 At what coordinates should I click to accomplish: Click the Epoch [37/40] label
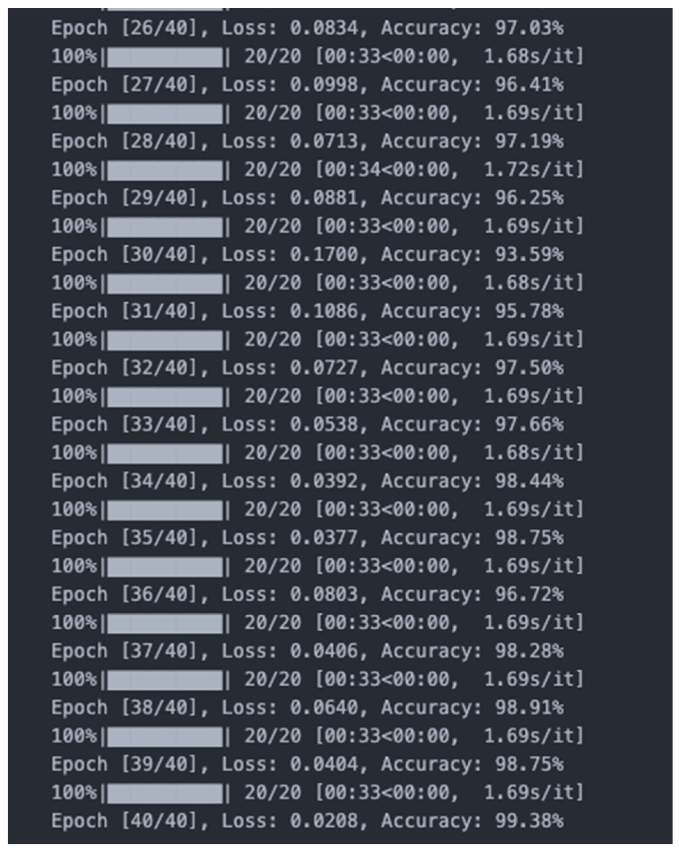coord(124,651)
